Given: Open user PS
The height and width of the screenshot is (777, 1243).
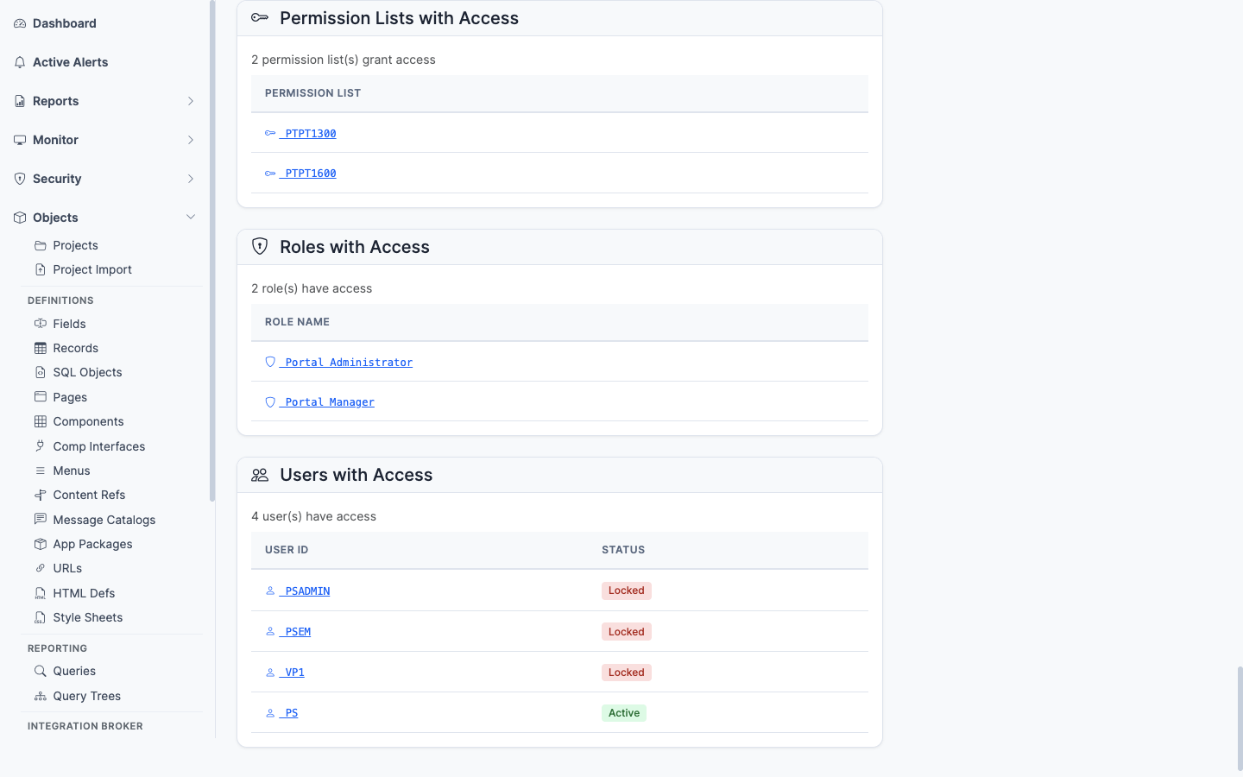Looking at the screenshot, I should click(289, 713).
